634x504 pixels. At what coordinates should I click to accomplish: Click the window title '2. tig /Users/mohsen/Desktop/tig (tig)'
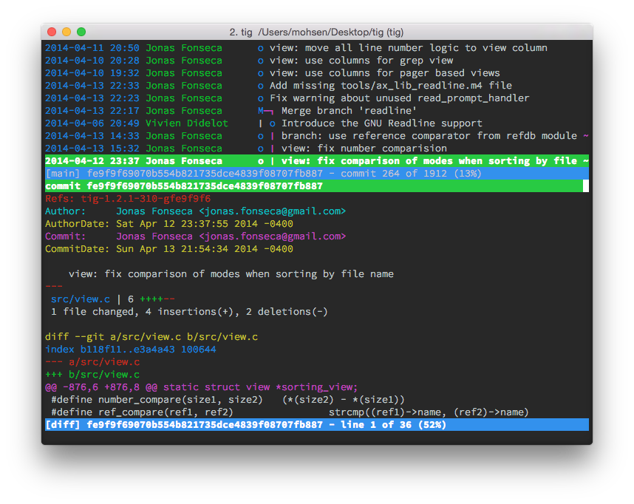[x=316, y=32]
